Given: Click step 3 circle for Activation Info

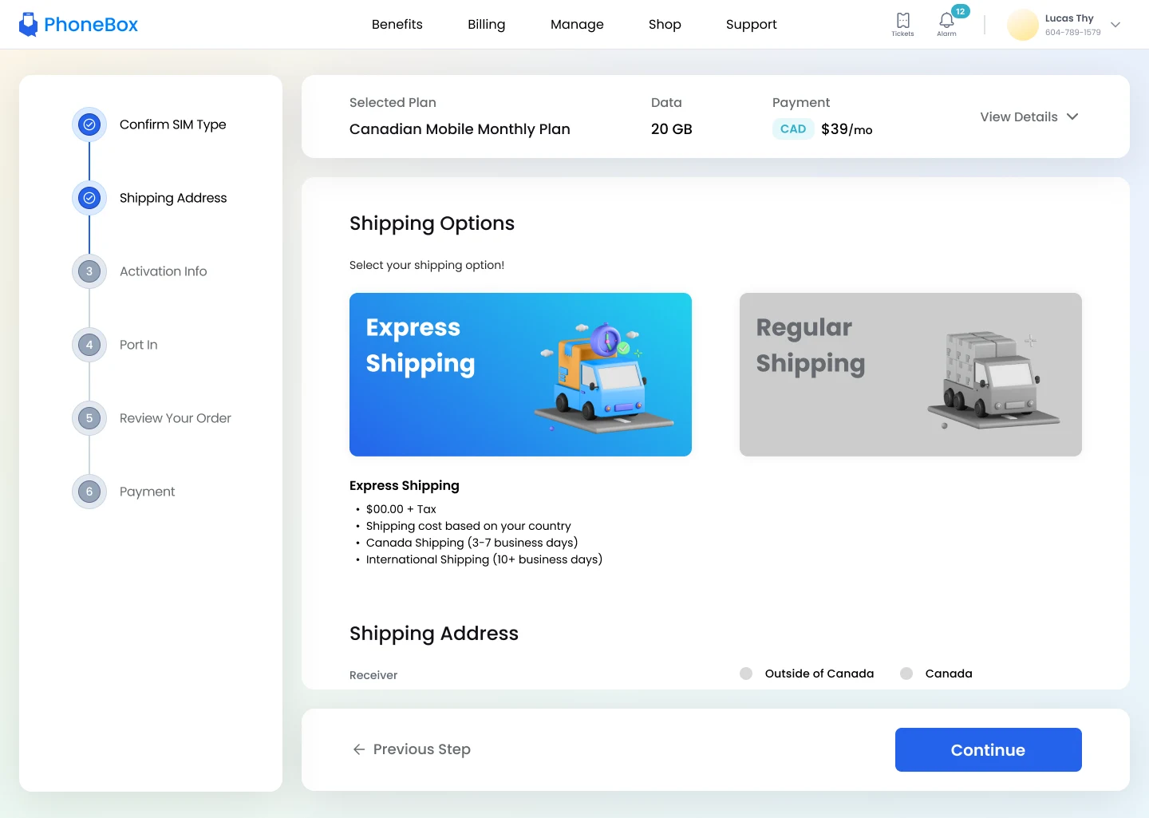Looking at the screenshot, I should (89, 271).
